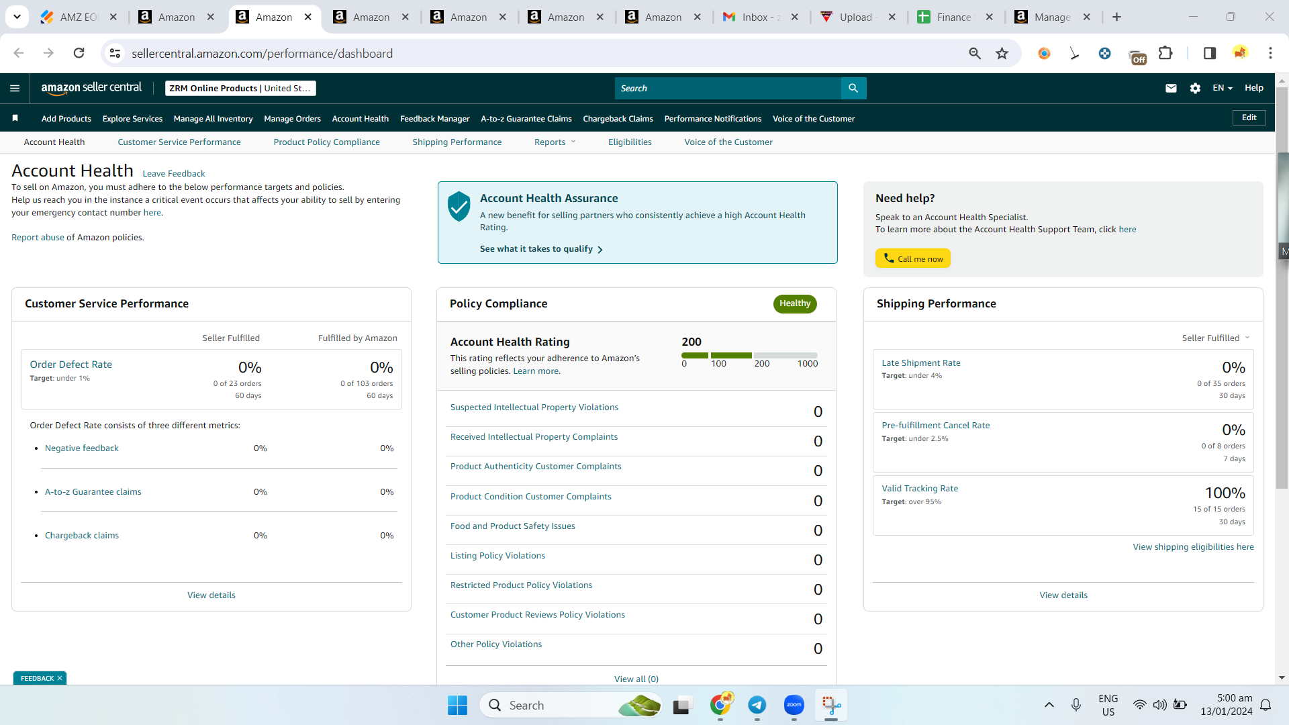Open the Help link in the header

[1254, 88]
